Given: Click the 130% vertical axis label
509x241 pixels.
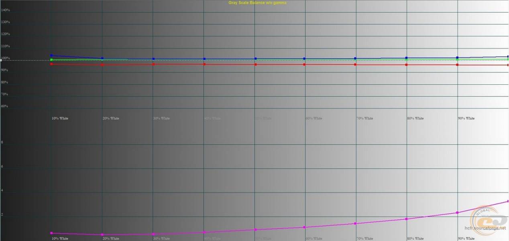Looking at the screenshot, I should click(x=6, y=22).
